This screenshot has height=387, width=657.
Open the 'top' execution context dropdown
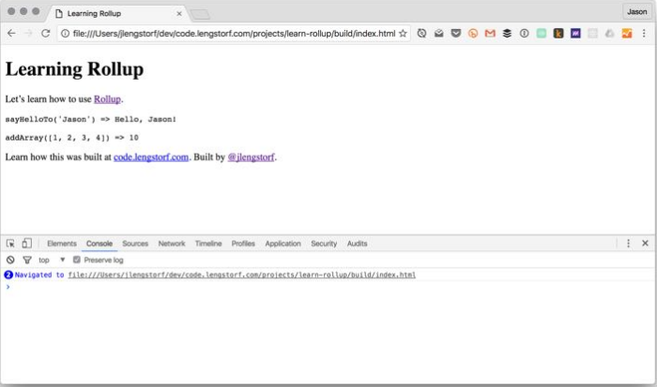52,260
